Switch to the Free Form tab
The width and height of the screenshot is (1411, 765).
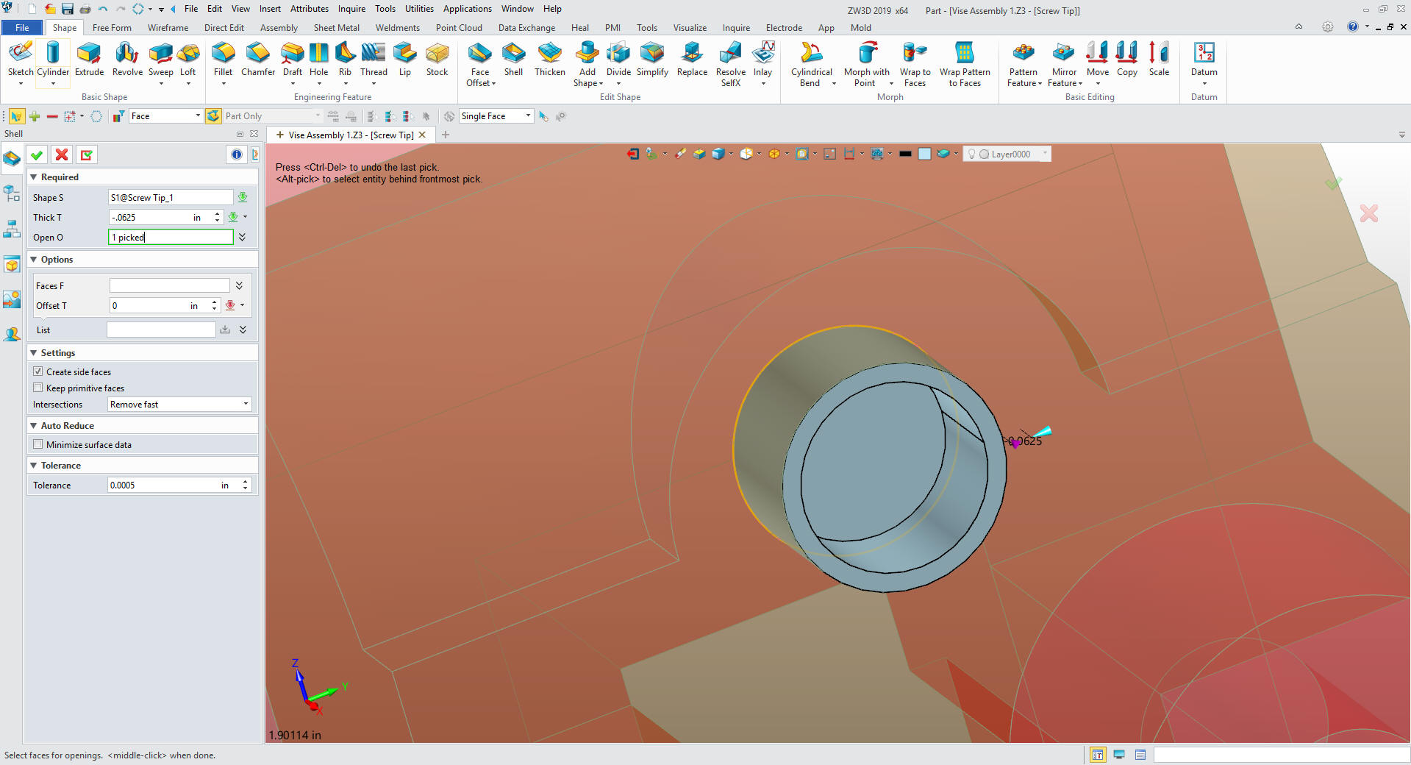[x=112, y=27]
